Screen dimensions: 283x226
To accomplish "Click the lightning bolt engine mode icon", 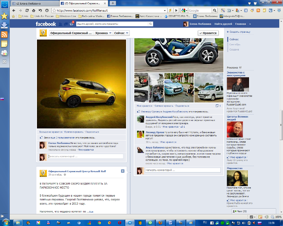I will (170, 11).
